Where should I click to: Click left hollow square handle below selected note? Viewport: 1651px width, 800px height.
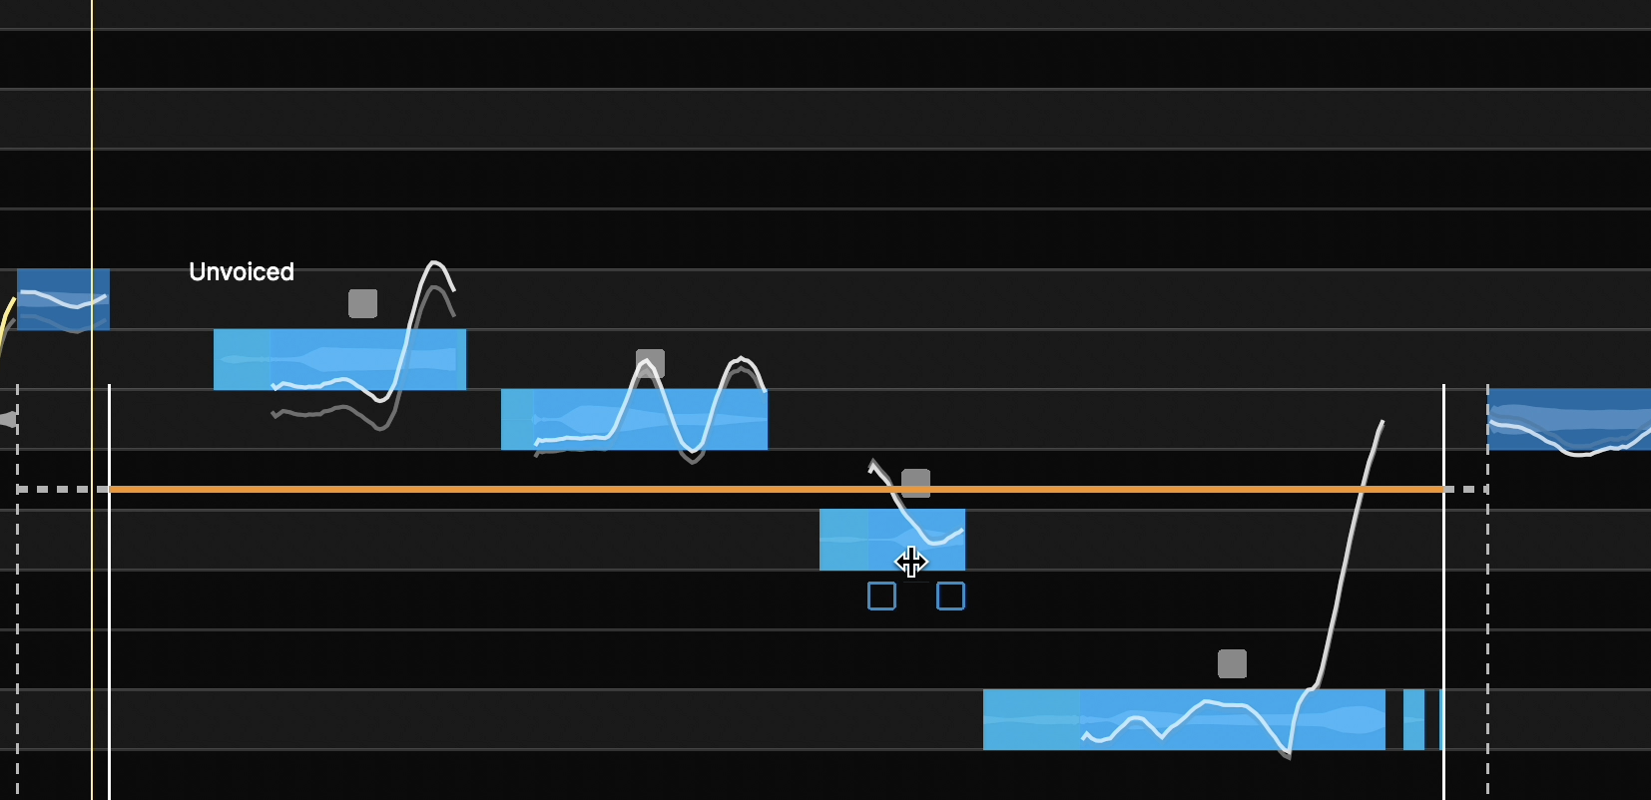881,596
